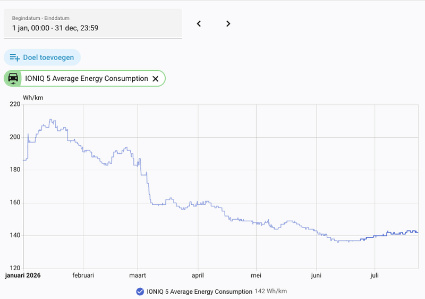Go to previous date range with left chevron
This screenshot has width=425, height=299.
click(x=199, y=23)
